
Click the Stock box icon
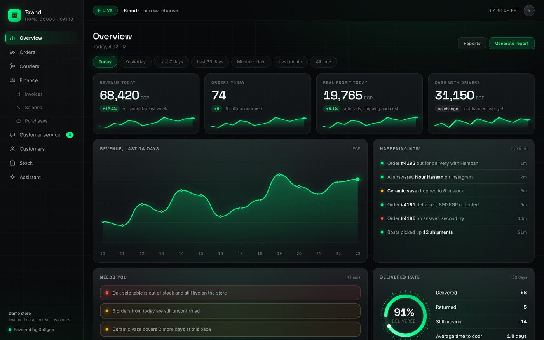click(x=12, y=163)
